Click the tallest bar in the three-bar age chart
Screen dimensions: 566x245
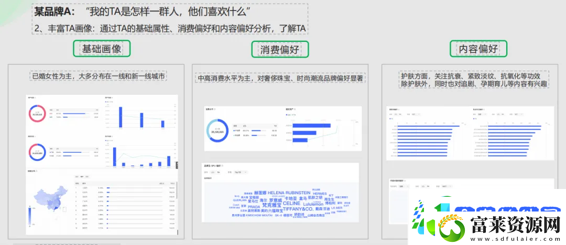121,117
